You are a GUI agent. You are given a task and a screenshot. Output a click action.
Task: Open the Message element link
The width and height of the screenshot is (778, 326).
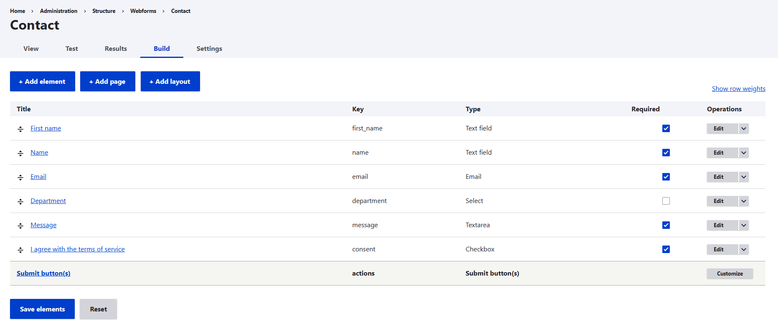click(43, 225)
